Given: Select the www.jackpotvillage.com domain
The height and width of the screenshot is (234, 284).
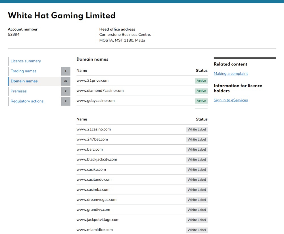Looking at the screenshot, I should [x=98, y=220].
